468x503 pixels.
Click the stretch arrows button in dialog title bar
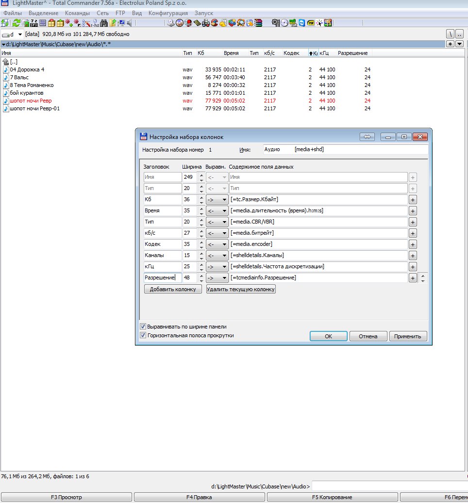click(367, 137)
